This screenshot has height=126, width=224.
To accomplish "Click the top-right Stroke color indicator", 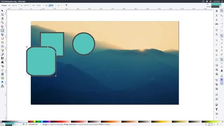I will click(x=215, y=7).
